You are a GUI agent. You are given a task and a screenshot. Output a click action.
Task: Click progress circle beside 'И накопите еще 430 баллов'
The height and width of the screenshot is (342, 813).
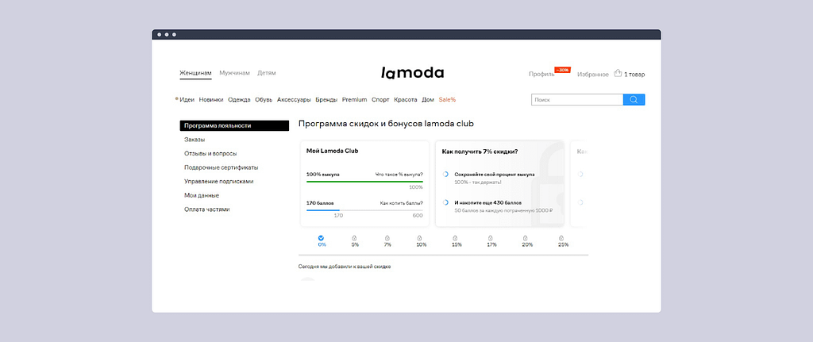[445, 202]
